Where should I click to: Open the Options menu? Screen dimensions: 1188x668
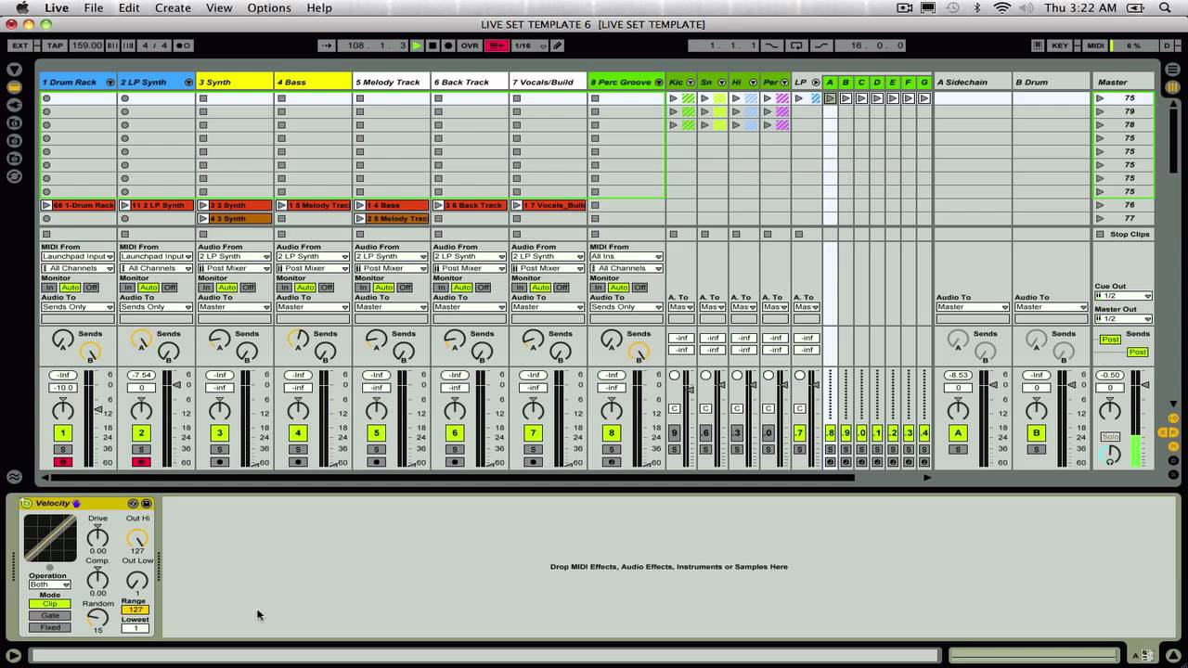[x=269, y=8]
